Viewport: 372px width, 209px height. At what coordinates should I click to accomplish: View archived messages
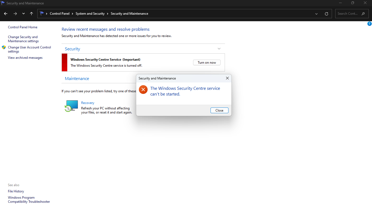(x=25, y=57)
